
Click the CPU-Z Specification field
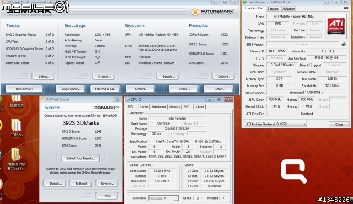tap(188, 141)
